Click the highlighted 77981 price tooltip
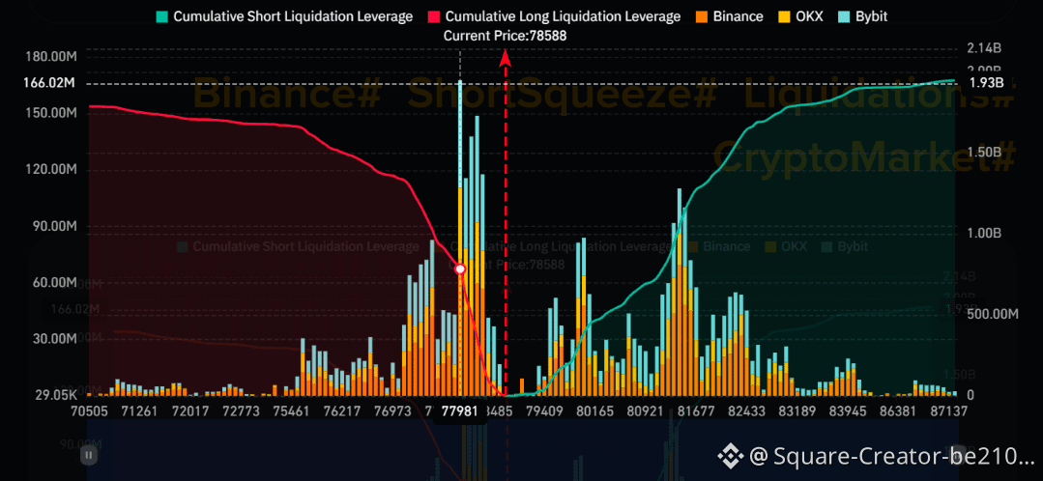This screenshot has height=481, width=1043. pos(460,411)
